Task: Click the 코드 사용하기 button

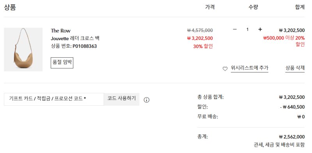Action: point(122,99)
